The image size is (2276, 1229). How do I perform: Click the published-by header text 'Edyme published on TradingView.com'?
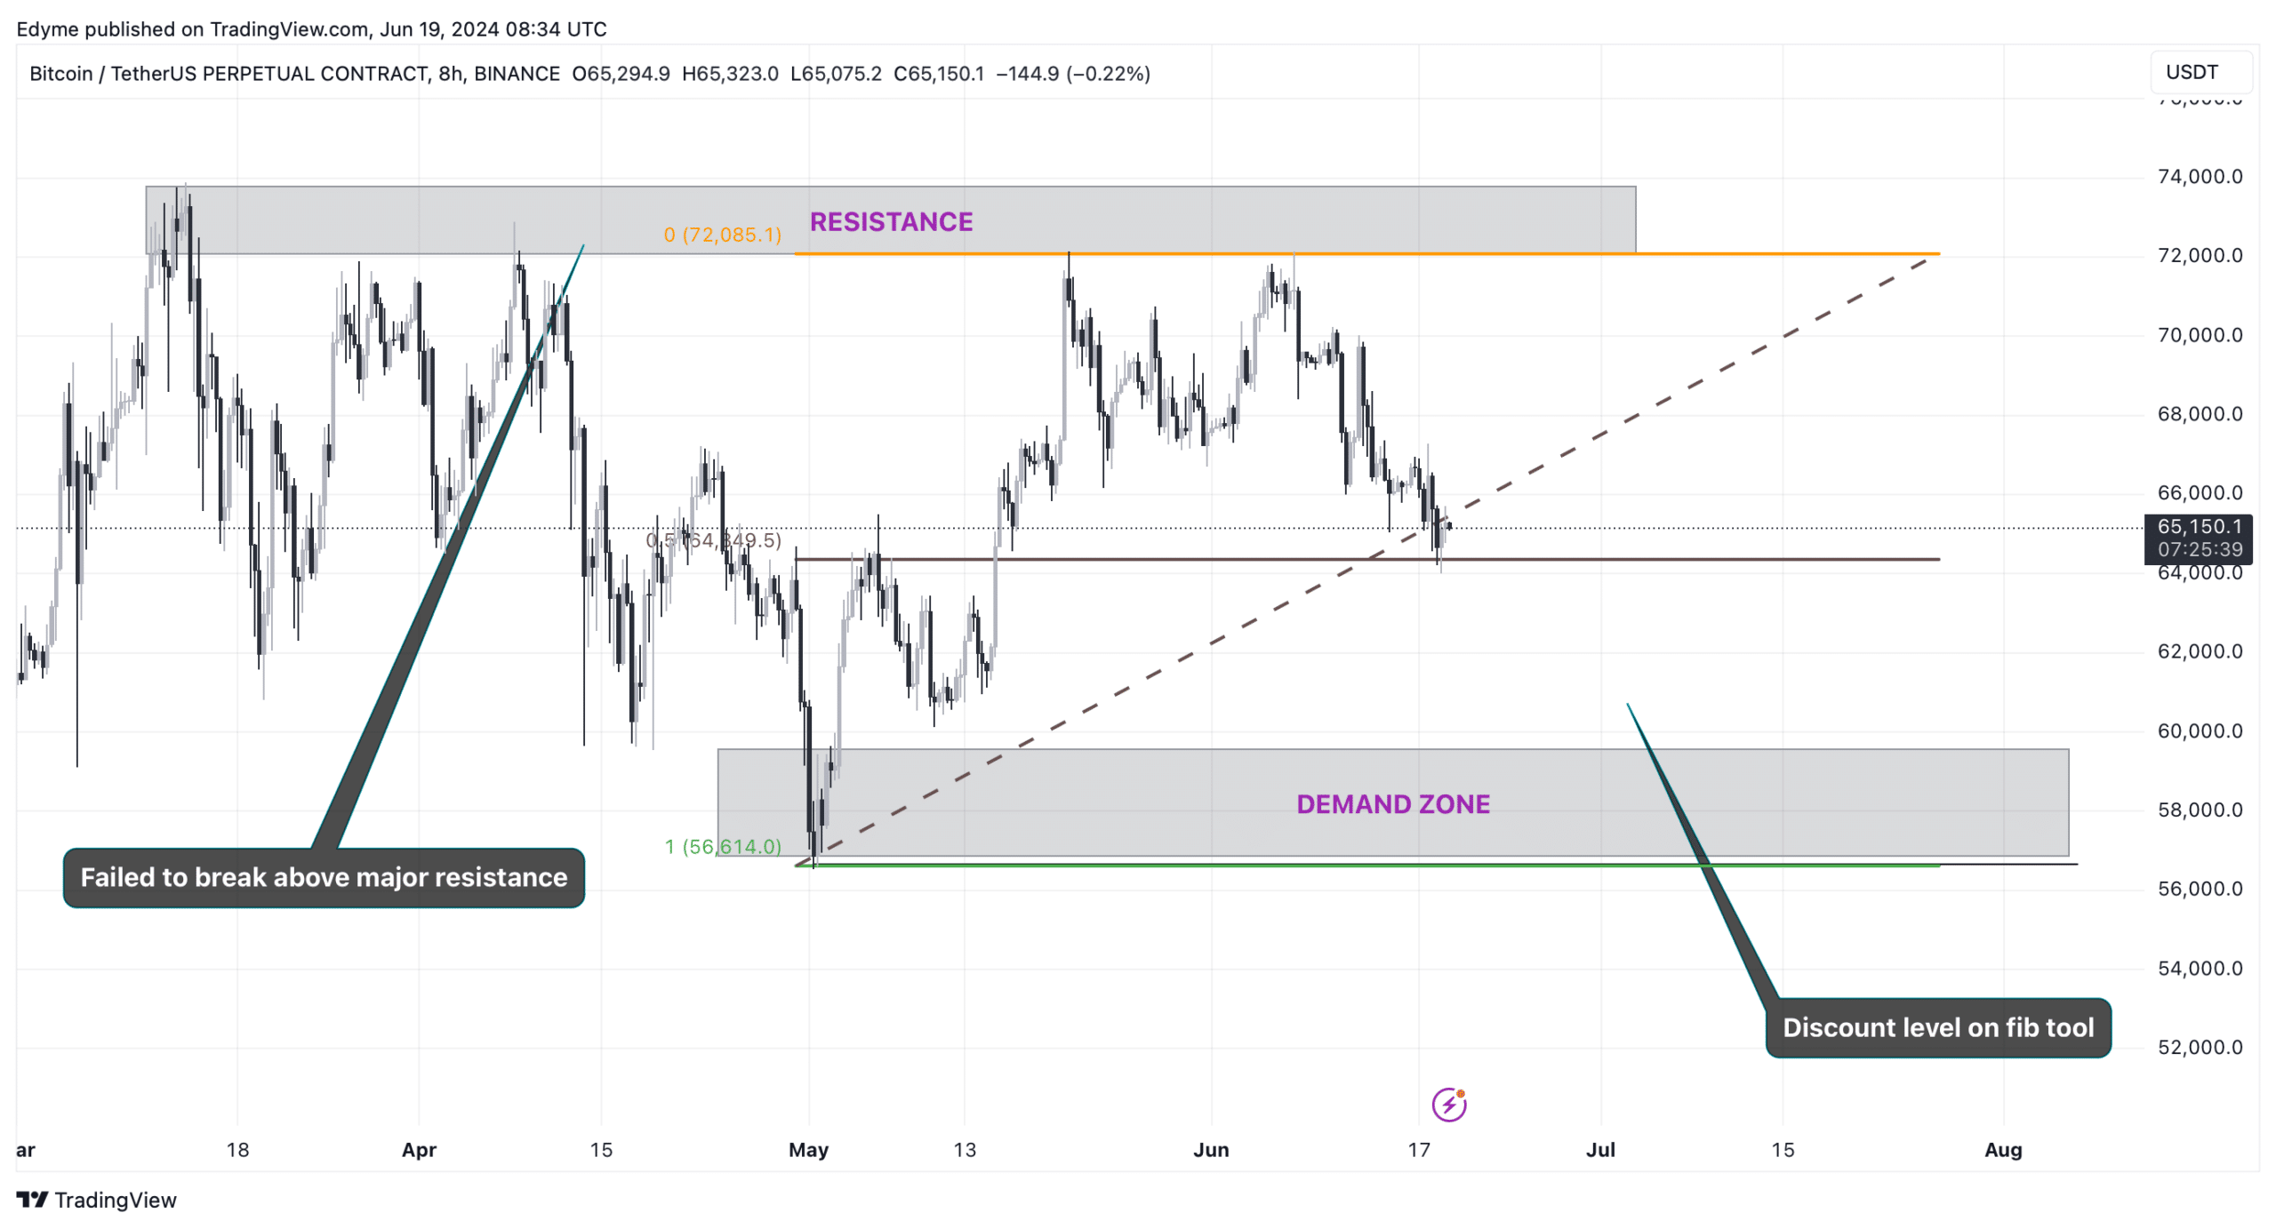pos(192,29)
